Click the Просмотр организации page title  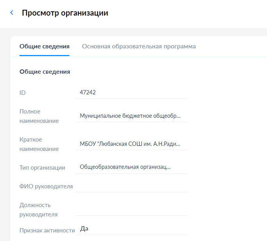(65, 13)
